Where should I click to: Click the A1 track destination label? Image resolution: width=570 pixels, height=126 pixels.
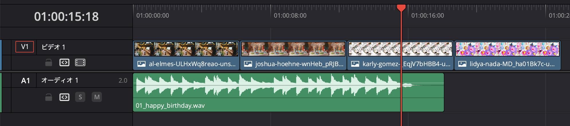25,81
